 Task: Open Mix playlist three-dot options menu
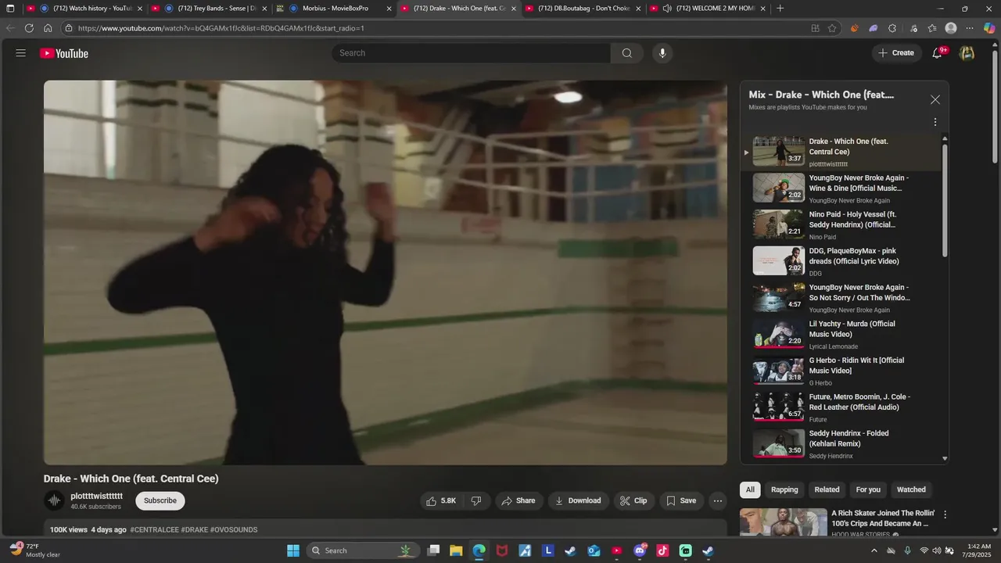pyautogui.click(x=935, y=122)
